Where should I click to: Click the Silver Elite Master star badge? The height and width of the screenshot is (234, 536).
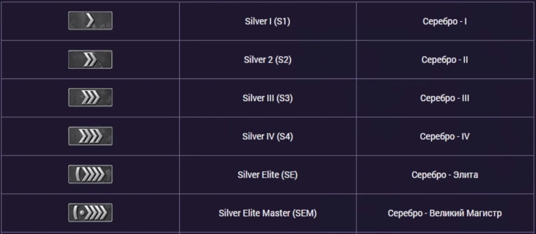tap(90, 213)
